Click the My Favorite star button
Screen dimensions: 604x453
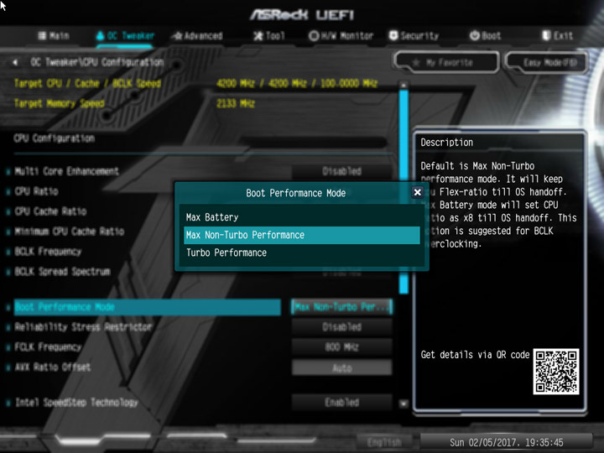pyautogui.click(x=446, y=62)
